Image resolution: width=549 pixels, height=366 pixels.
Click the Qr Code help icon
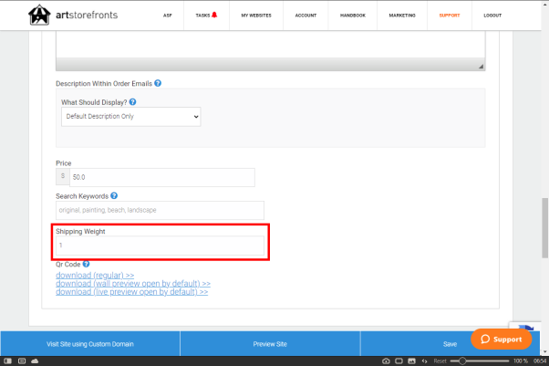click(x=86, y=265)
